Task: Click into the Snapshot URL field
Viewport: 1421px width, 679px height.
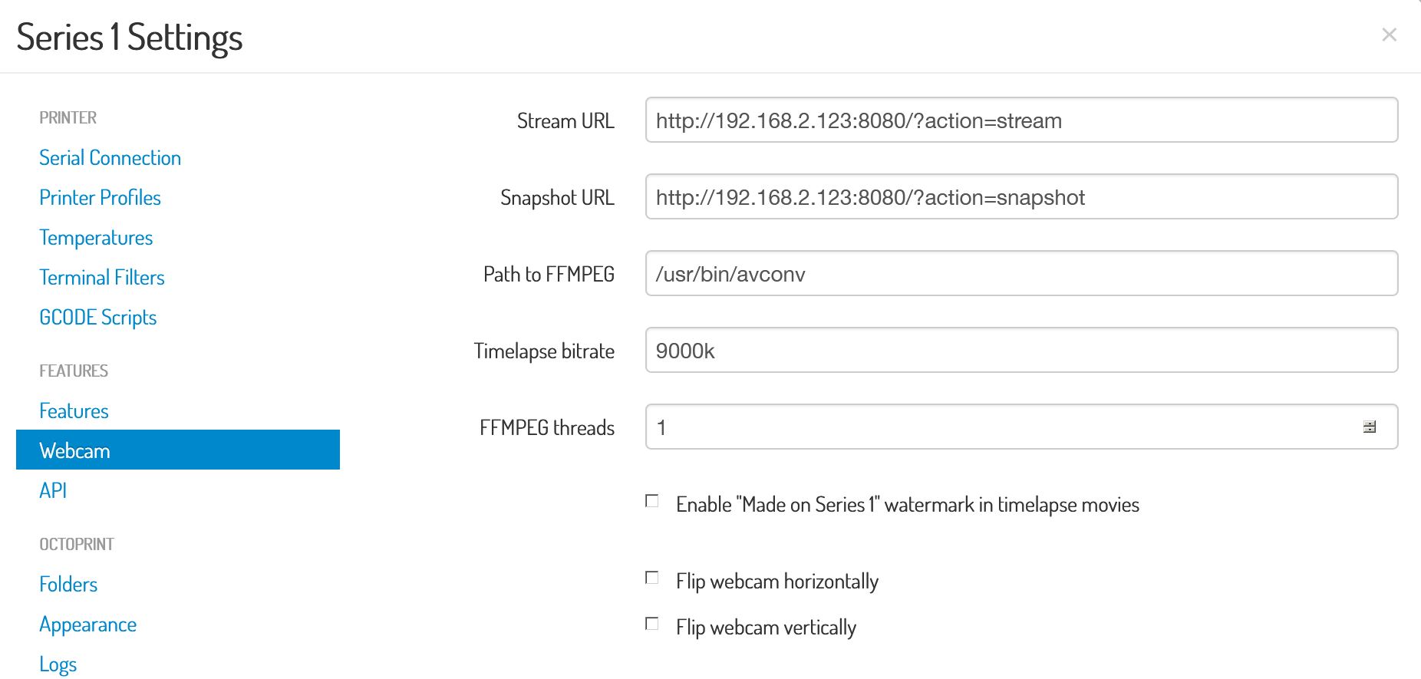Action: pos(1021,196)
